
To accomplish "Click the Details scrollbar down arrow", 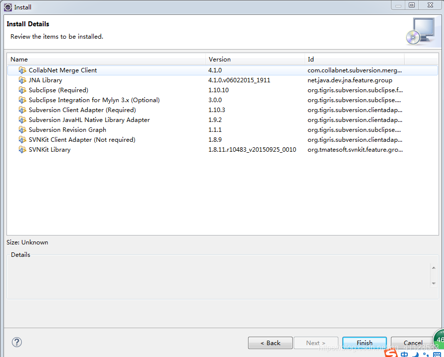I will (x=434, y=284).
